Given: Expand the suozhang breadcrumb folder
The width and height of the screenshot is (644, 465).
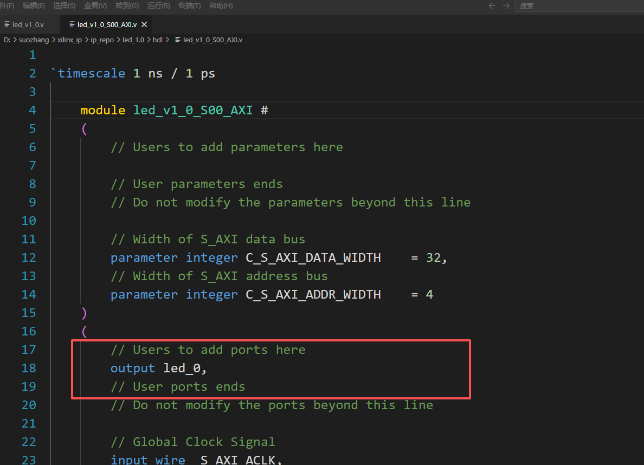Looking at the screenshot, I should [x=34, y=40].
